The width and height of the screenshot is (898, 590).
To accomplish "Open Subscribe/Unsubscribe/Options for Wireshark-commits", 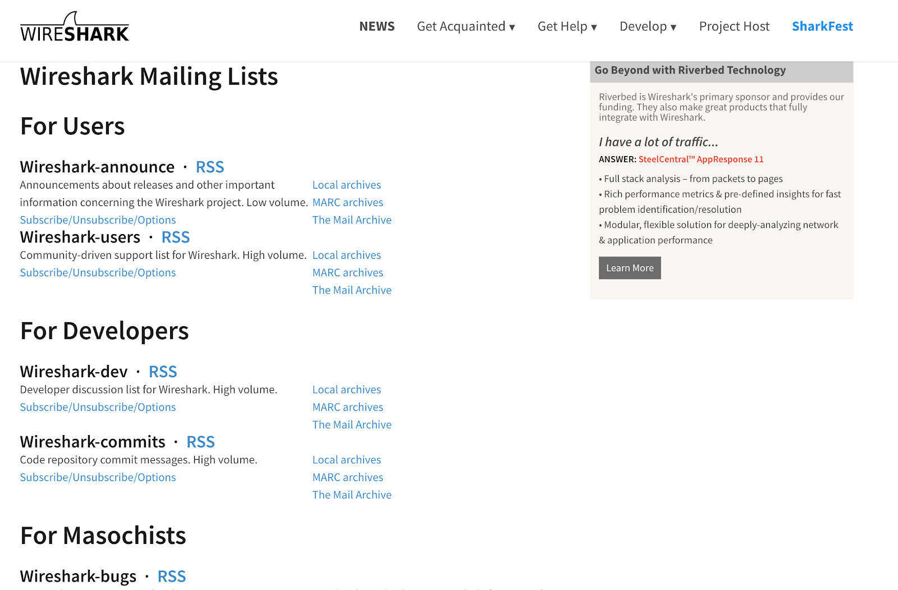I will pos(98,477).
